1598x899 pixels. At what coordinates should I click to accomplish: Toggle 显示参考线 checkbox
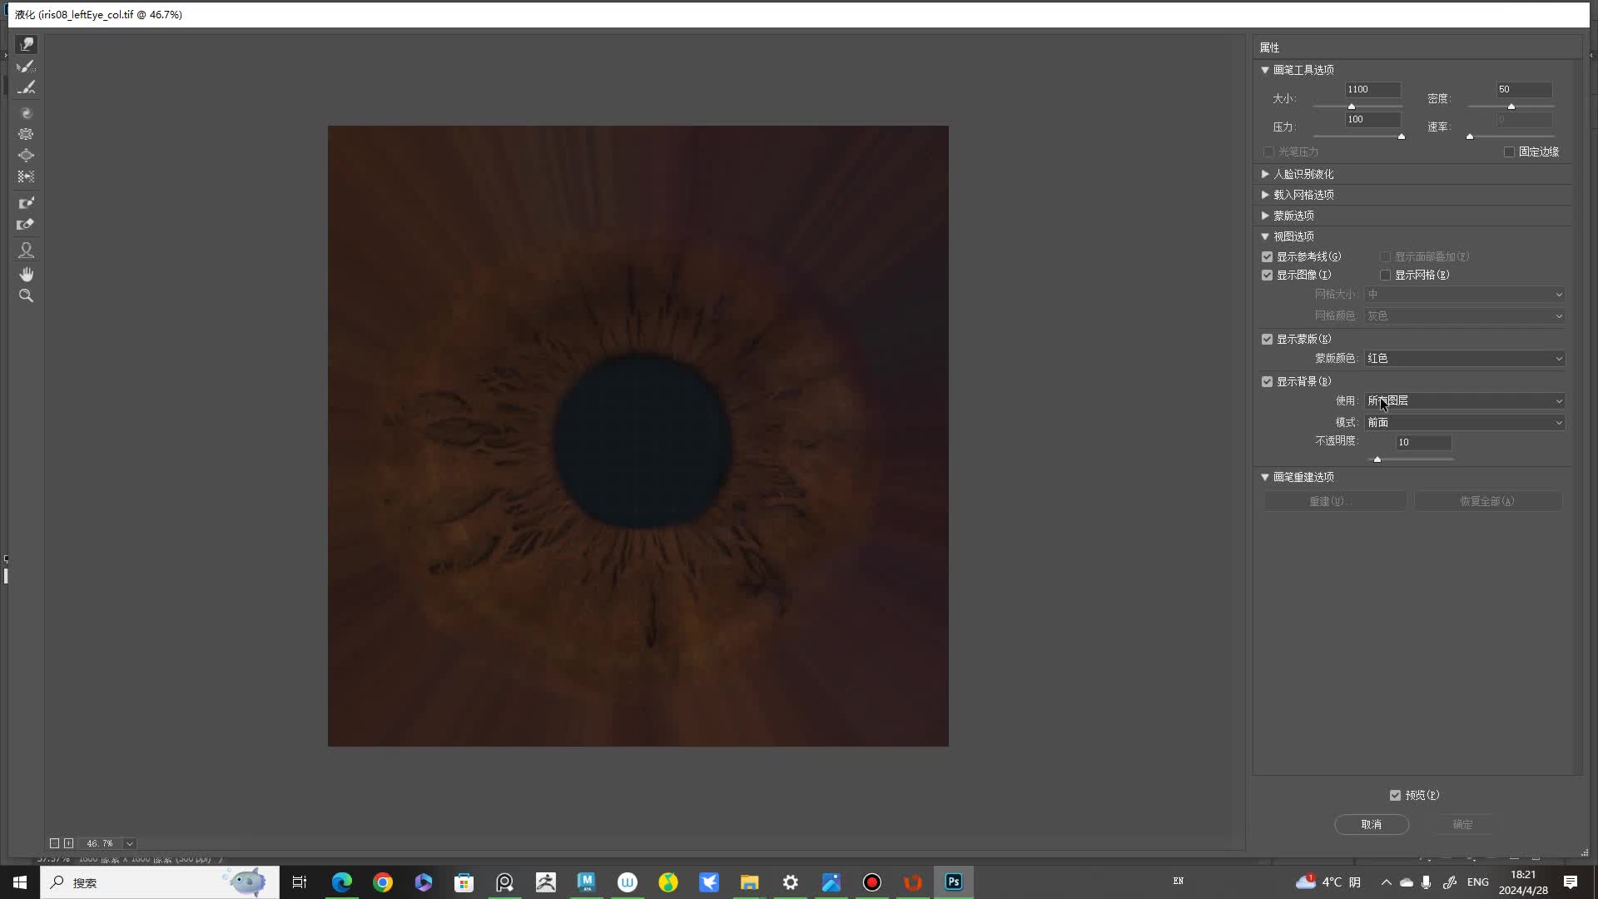point(1268,257)
